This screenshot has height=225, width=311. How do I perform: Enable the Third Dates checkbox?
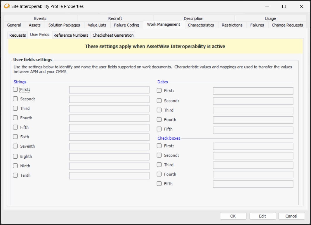159,110
